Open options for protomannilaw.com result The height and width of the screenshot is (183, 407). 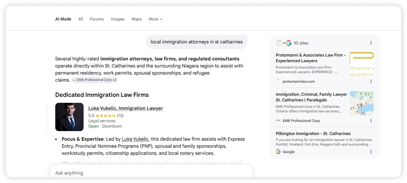click(x=371, y=81)
